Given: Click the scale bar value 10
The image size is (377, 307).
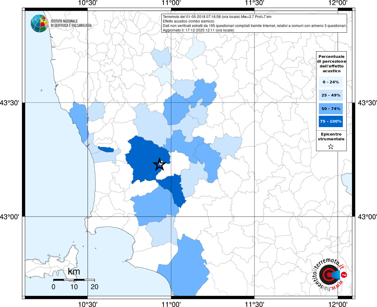Looking at the screenshot, I should click(74, 287).
